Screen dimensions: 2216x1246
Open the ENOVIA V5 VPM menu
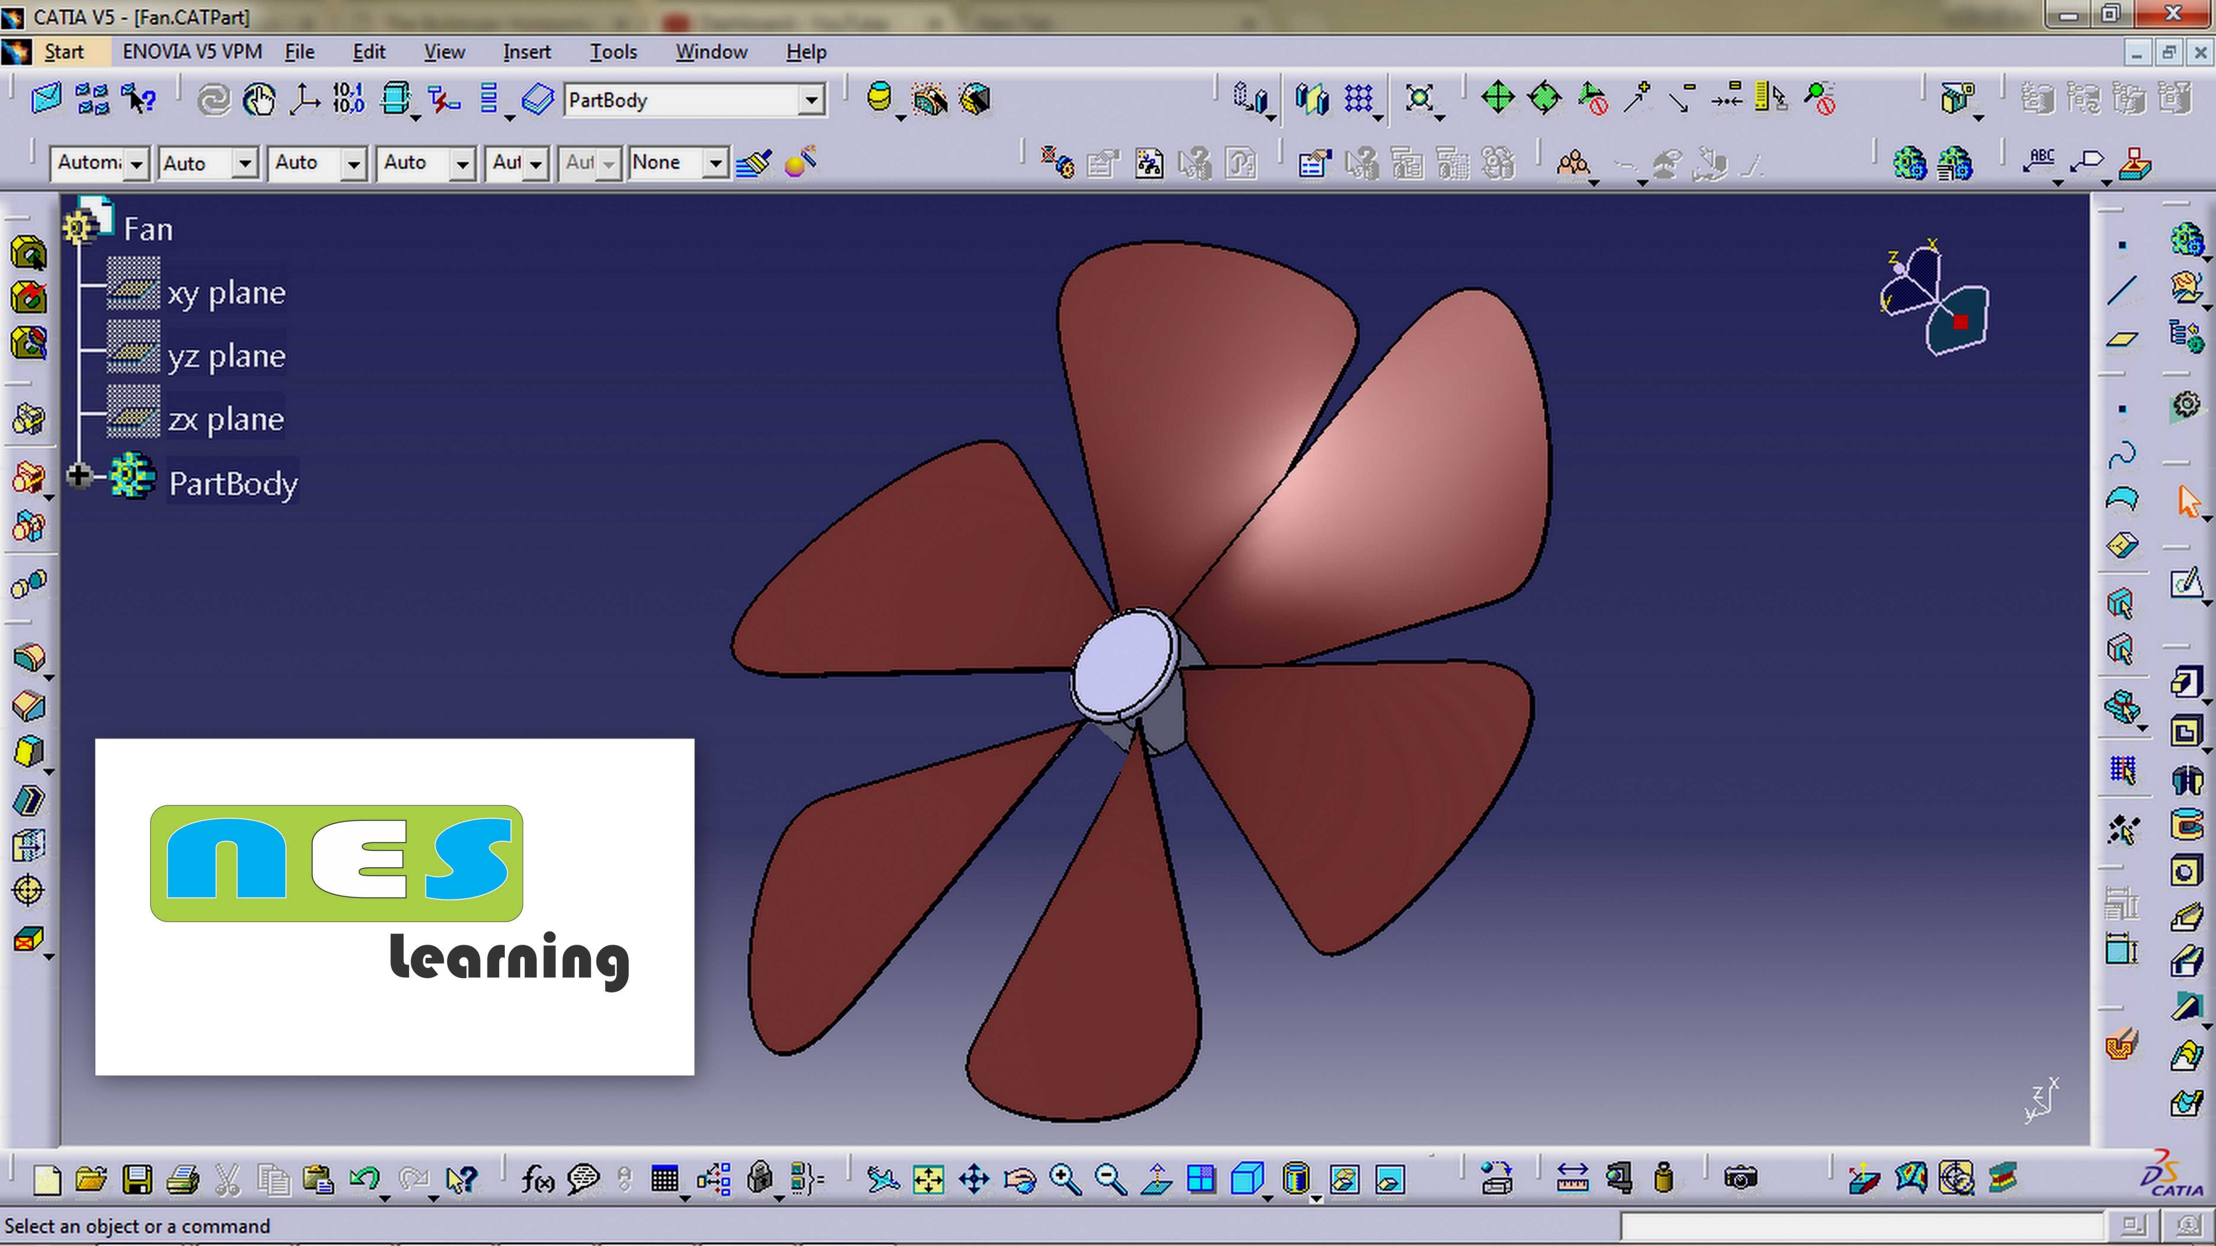tap(192, 51)
